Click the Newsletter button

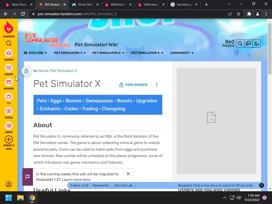coord(101,185)
